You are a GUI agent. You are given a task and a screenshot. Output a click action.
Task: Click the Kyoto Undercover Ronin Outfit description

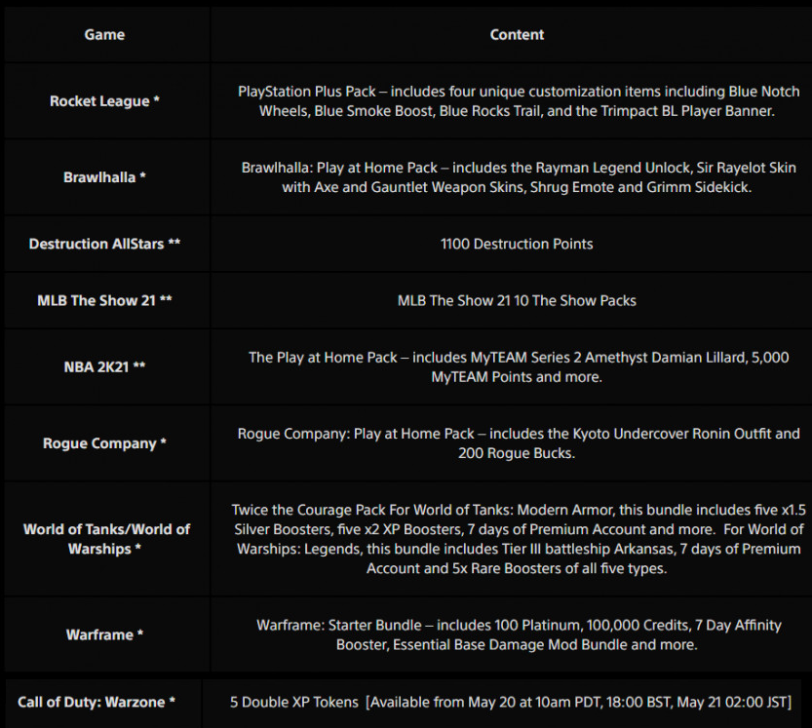[x=517, y=443]
